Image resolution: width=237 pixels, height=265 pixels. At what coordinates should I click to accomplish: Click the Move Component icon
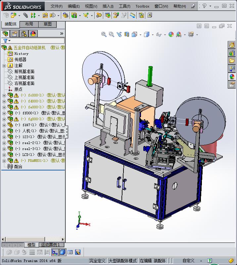point(53,16)
